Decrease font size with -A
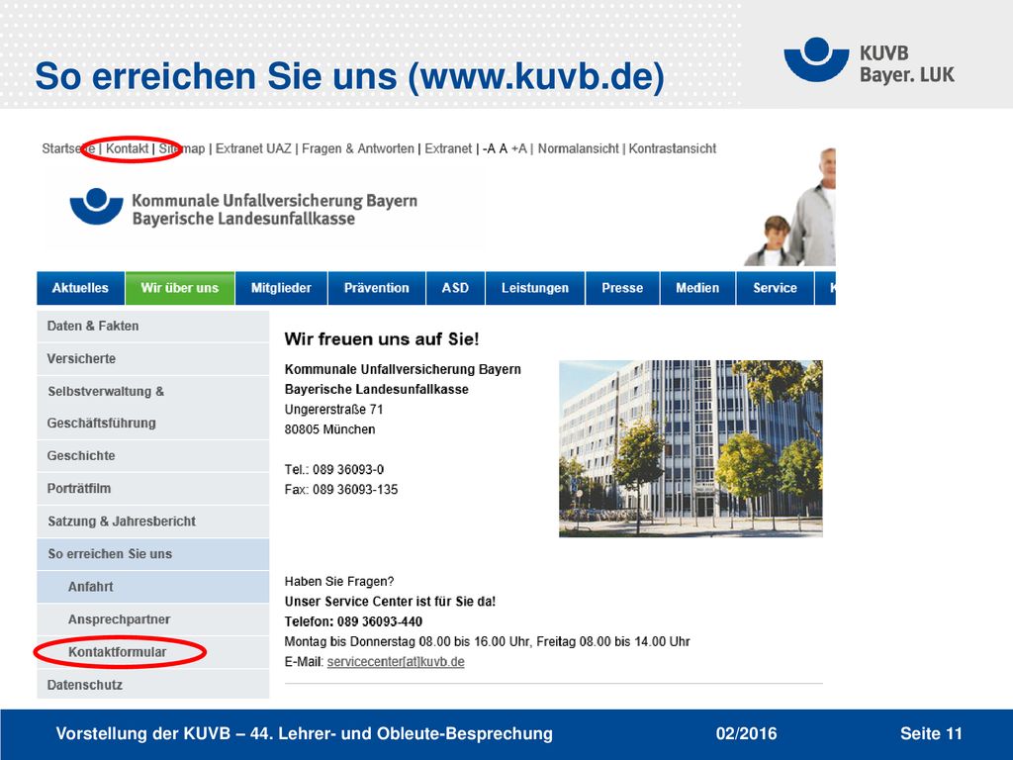This screenshot has width=1013, height=760. 489,148
